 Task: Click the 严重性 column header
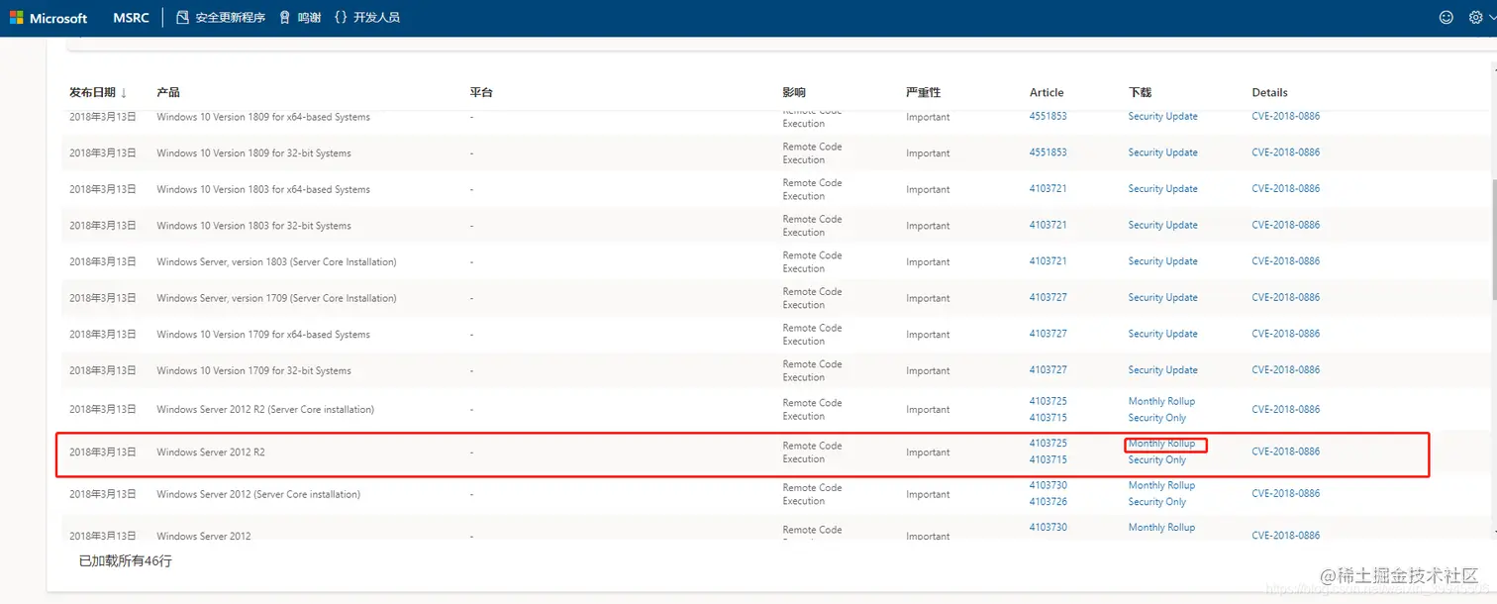click(924, 92)
